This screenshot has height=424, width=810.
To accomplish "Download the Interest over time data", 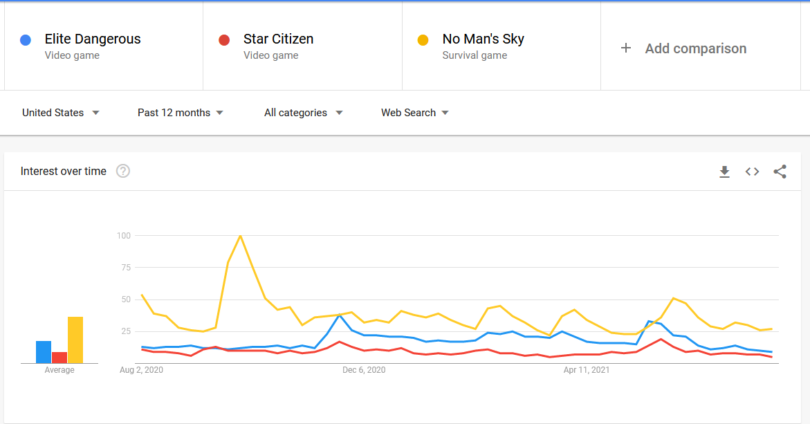I will 724,172.
